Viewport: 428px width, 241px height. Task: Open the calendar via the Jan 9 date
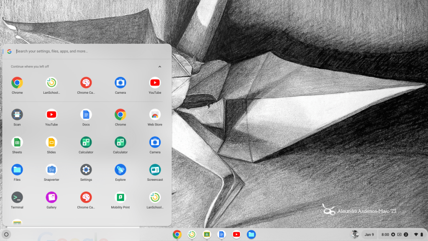369,235
